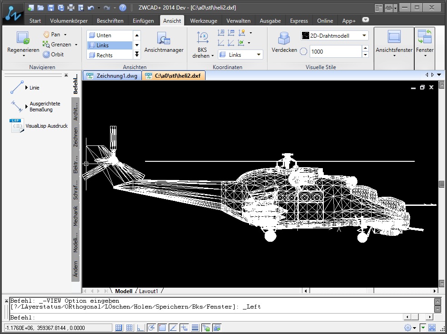Open the Ansichtmanager
This screenshot has height=334, width=447.
[164, 42]
